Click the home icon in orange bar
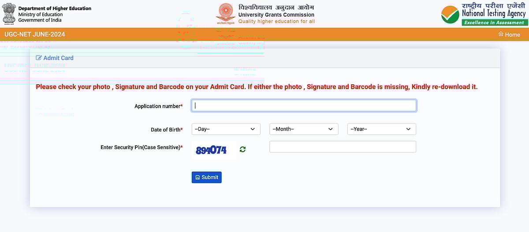Screen dimensions: 529x232 (x=501, y=34)
